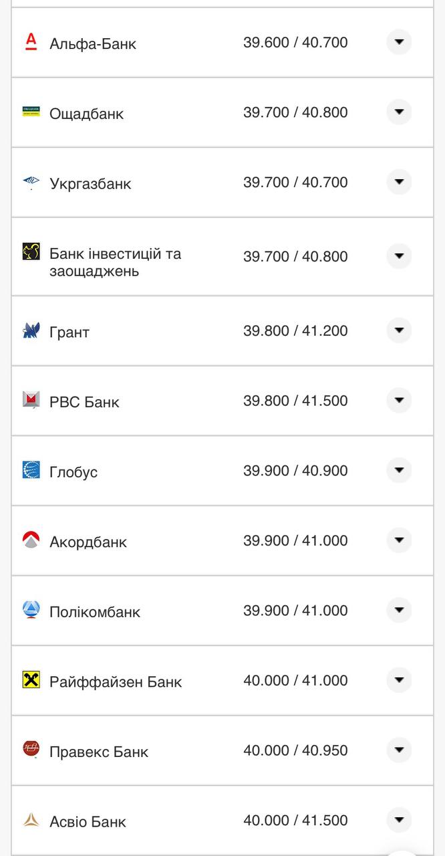Screen dimensions: 445x856
Task: Select the Акордбанк round logo icon
Action: [31, 541]
